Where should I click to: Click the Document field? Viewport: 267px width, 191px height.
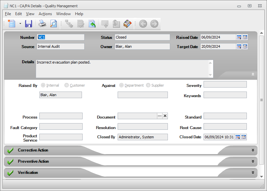137,116
